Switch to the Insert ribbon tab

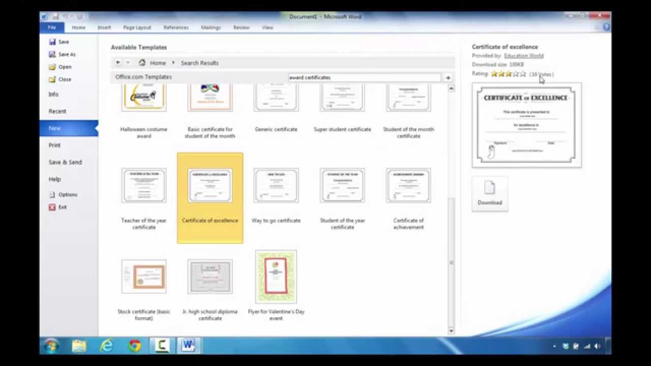pos(104,27)
